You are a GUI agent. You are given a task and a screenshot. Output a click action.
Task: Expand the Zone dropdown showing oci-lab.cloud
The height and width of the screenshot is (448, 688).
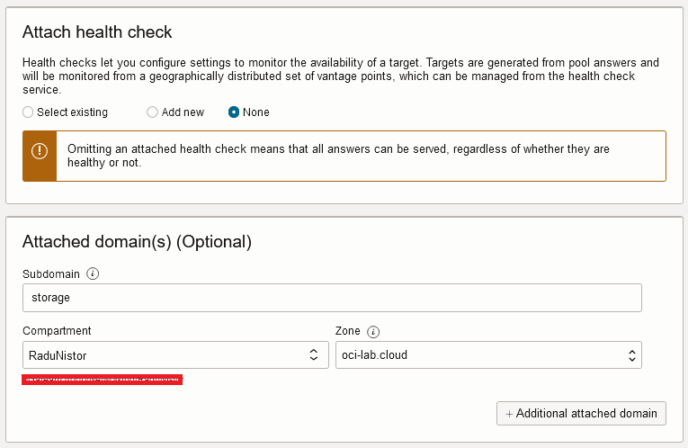click(x=487, y=355)
